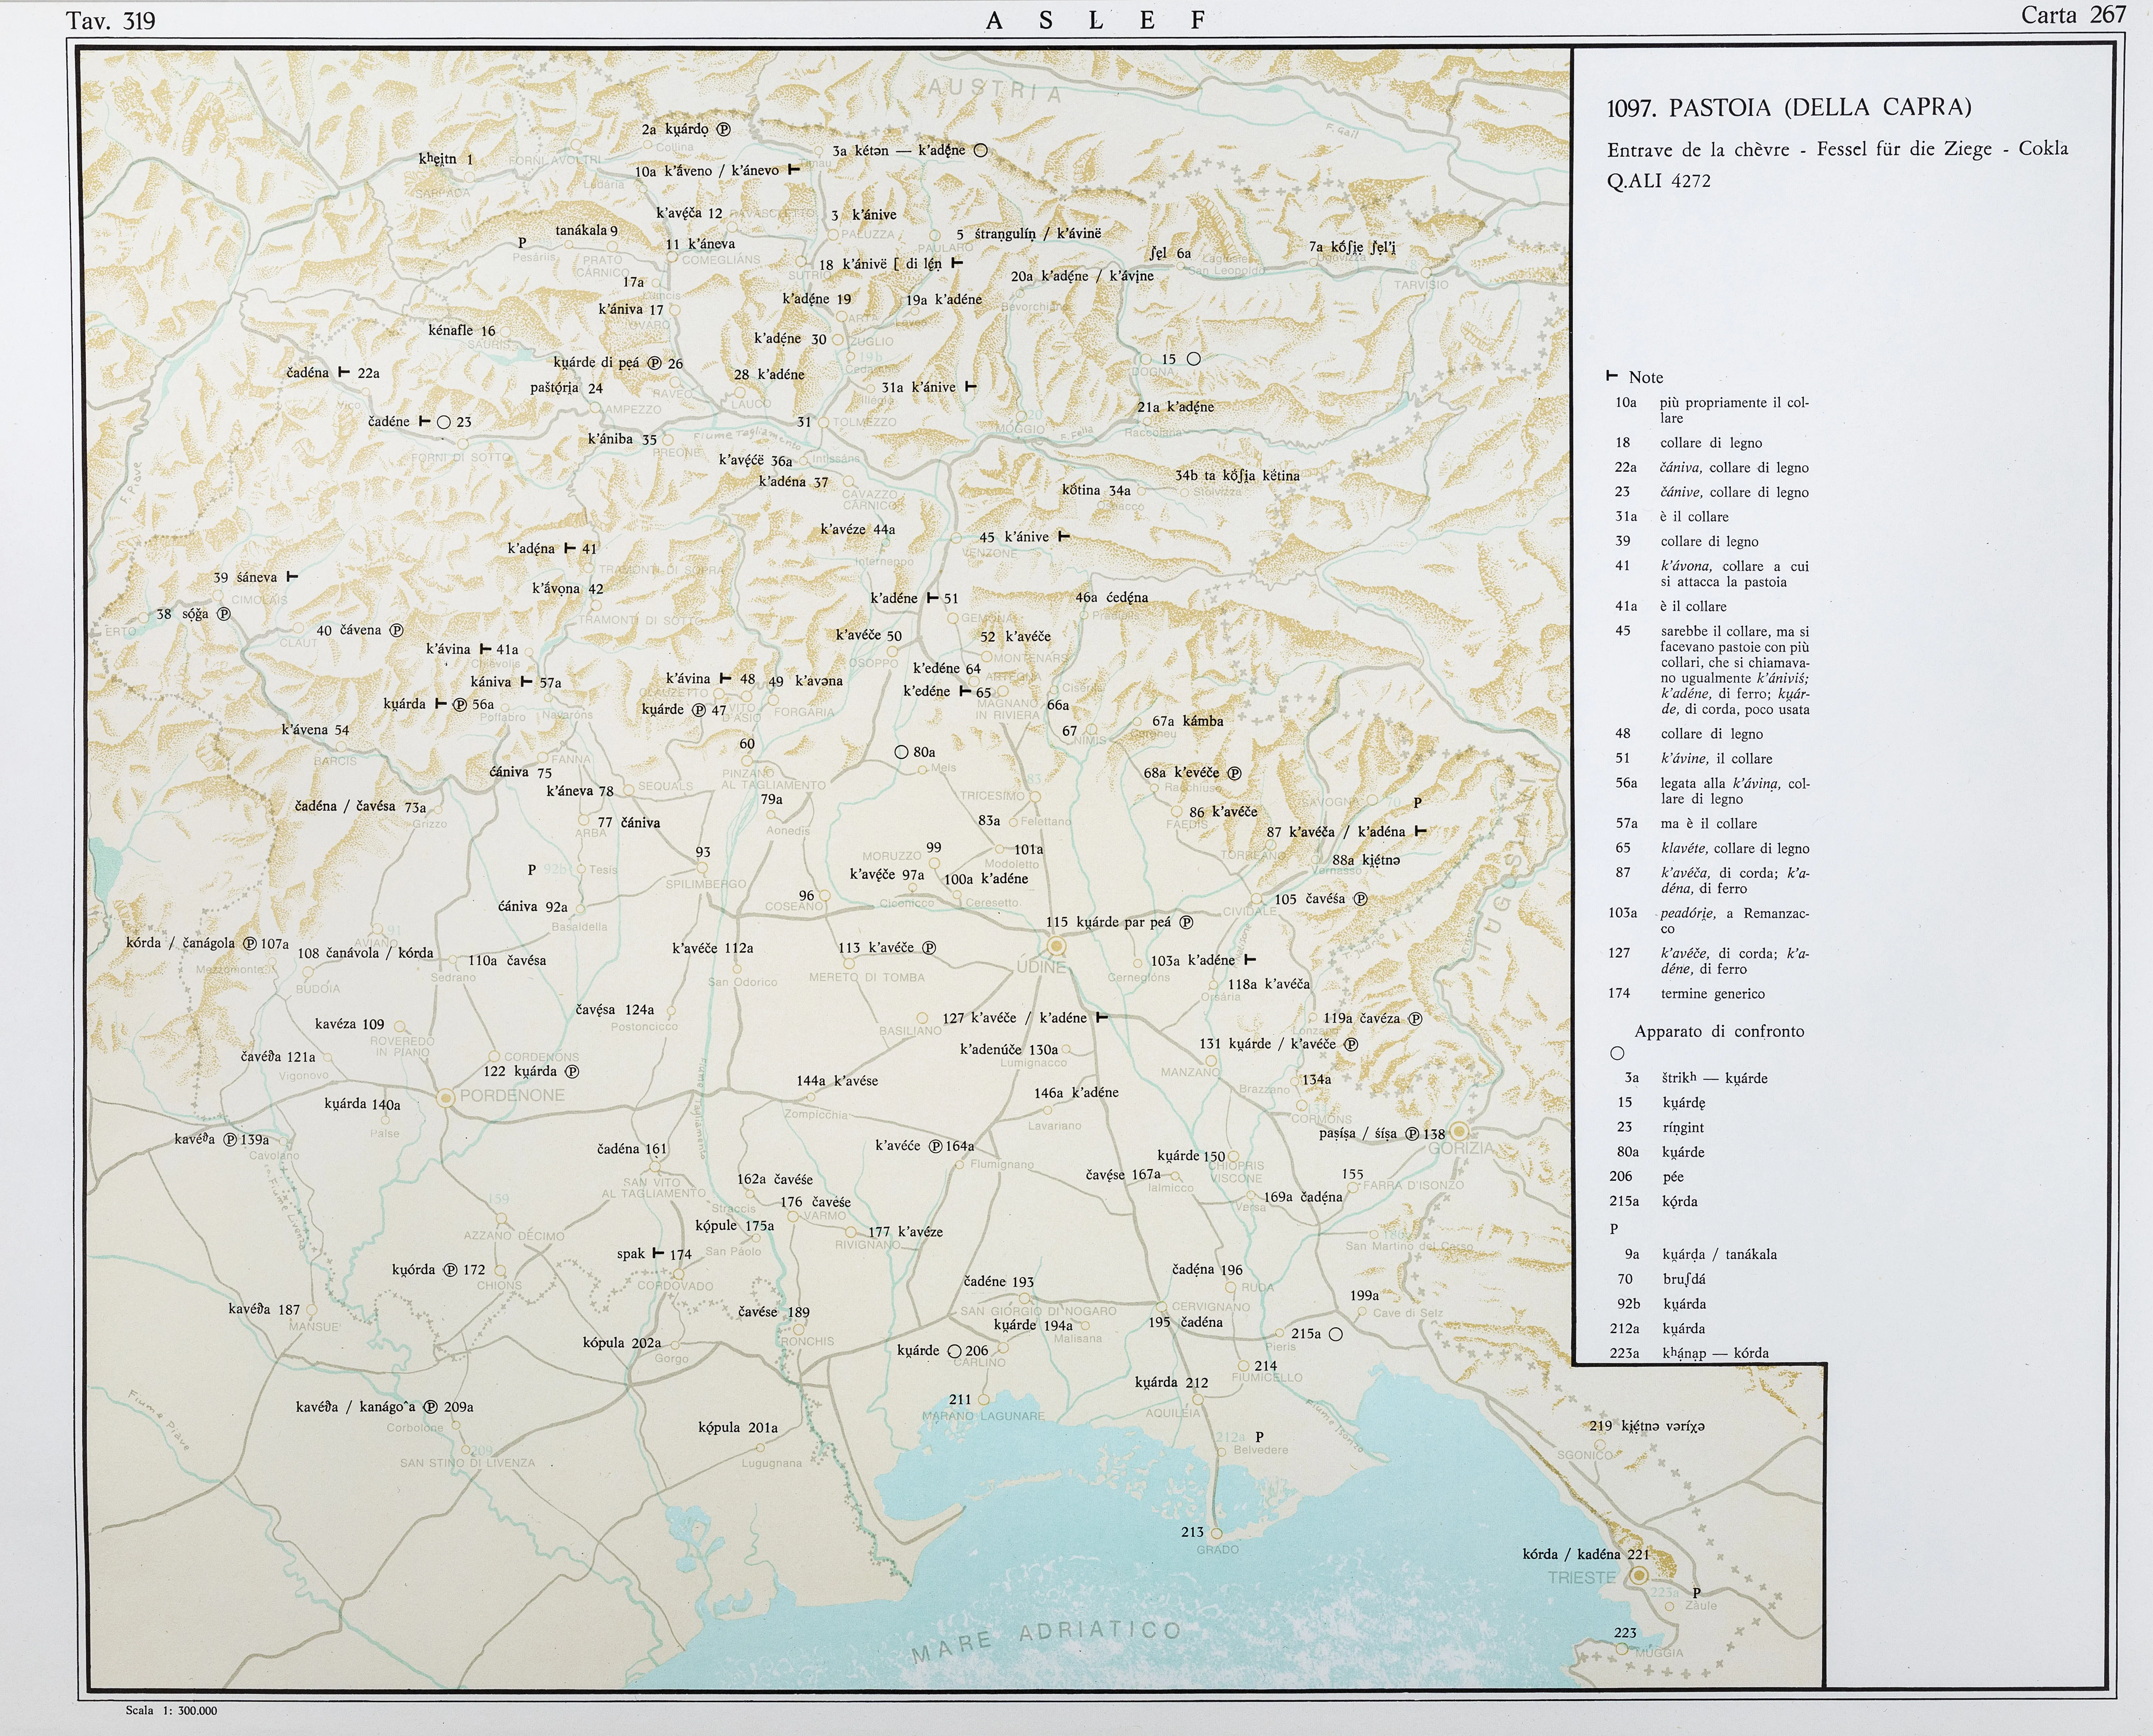Click the open circle beside point 15
The image size is (2153, 1736).
pos(1193,358)
